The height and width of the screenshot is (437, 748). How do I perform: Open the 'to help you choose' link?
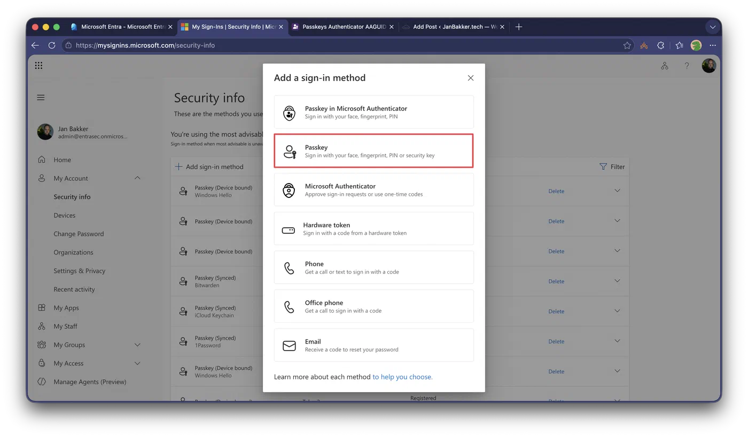tap(402, 377)
